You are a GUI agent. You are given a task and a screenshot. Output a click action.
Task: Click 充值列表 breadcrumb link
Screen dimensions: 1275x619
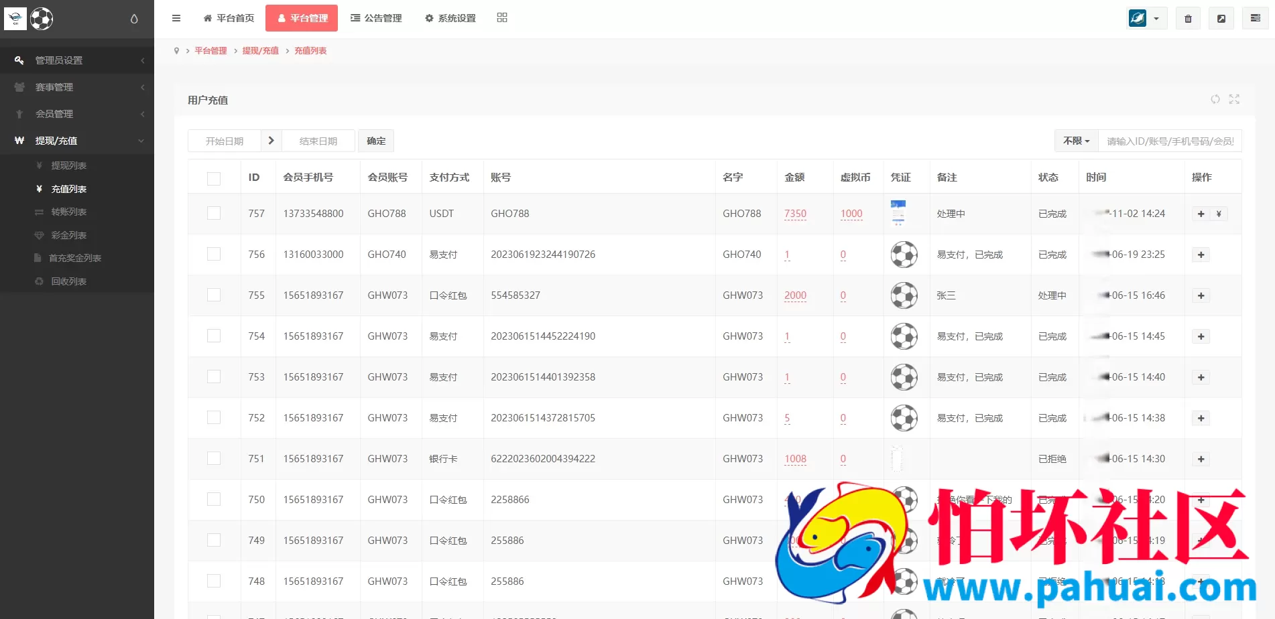tap(310, 51)
